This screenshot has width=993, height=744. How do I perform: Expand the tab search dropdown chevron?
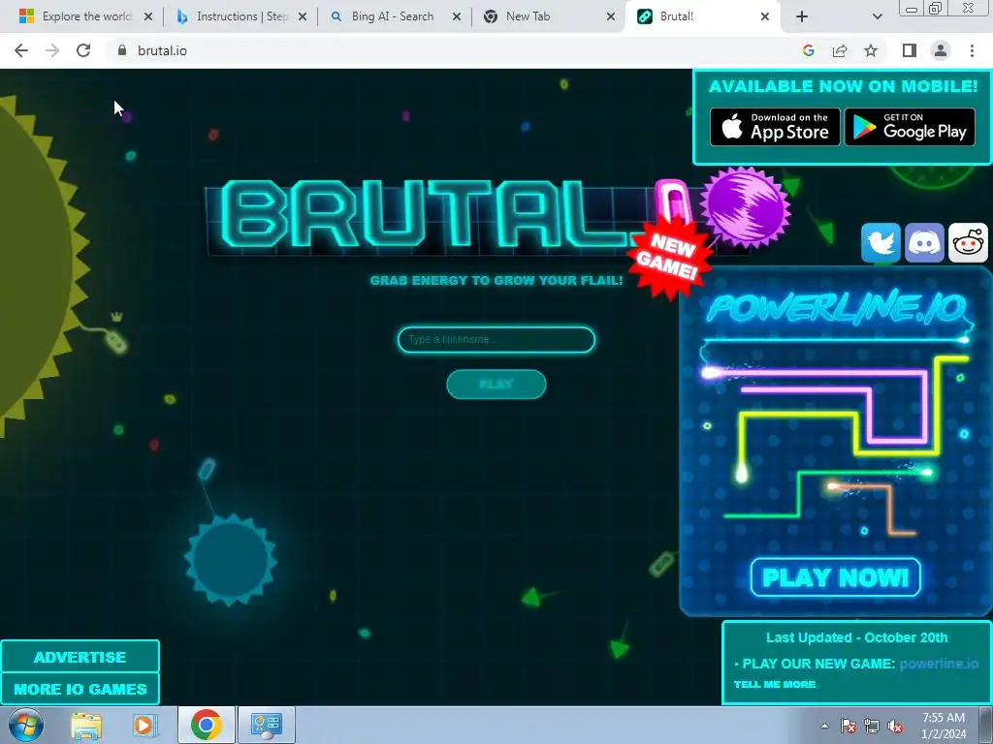[877, 16]
